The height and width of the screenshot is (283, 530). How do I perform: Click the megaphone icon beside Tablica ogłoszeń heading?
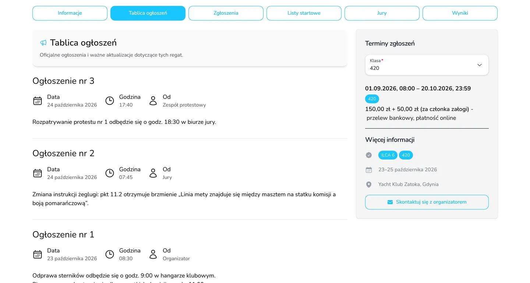click(x=43, y=43)
